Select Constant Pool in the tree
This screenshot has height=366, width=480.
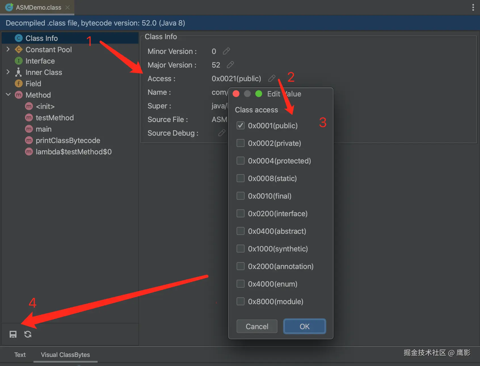[70, 49]
